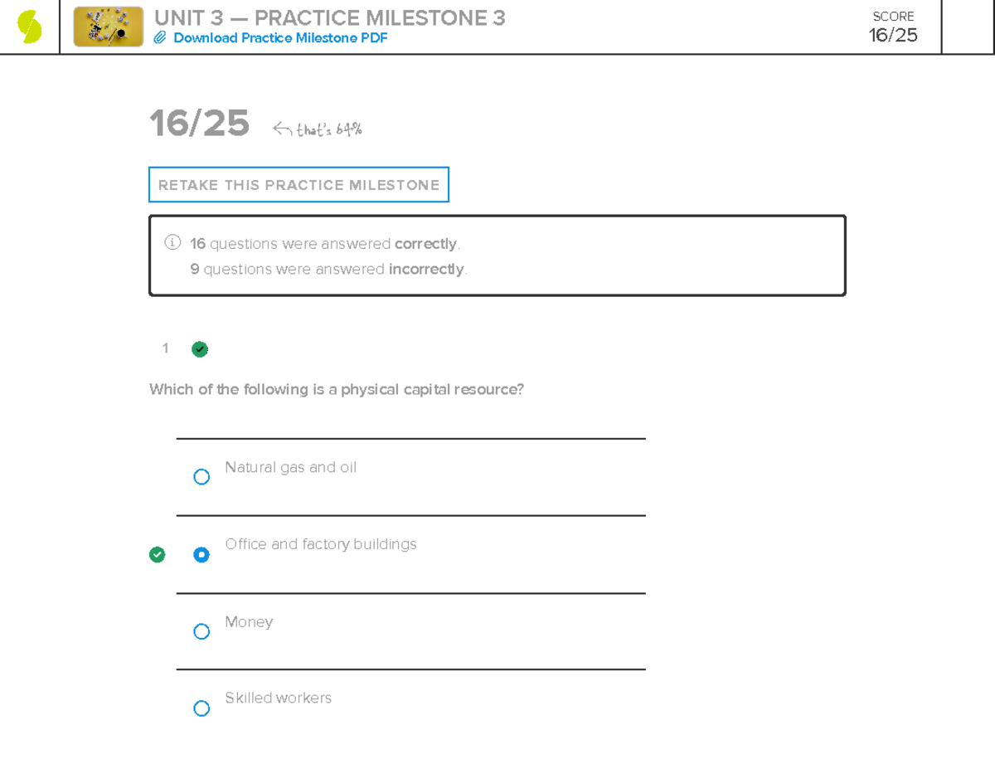995x769 pixels.
Task: Click the Unit 3 milestone thumbnail image
Action: coord(108,26)
